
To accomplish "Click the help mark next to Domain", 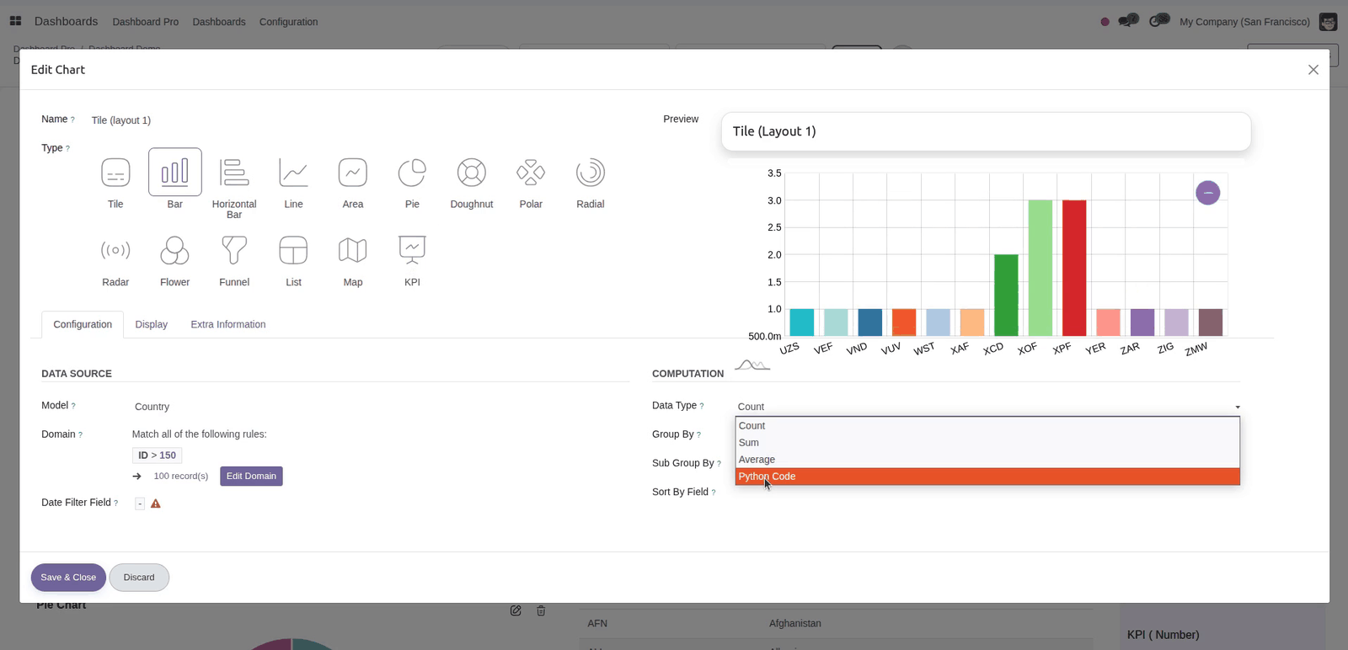I will click(80, 435).
